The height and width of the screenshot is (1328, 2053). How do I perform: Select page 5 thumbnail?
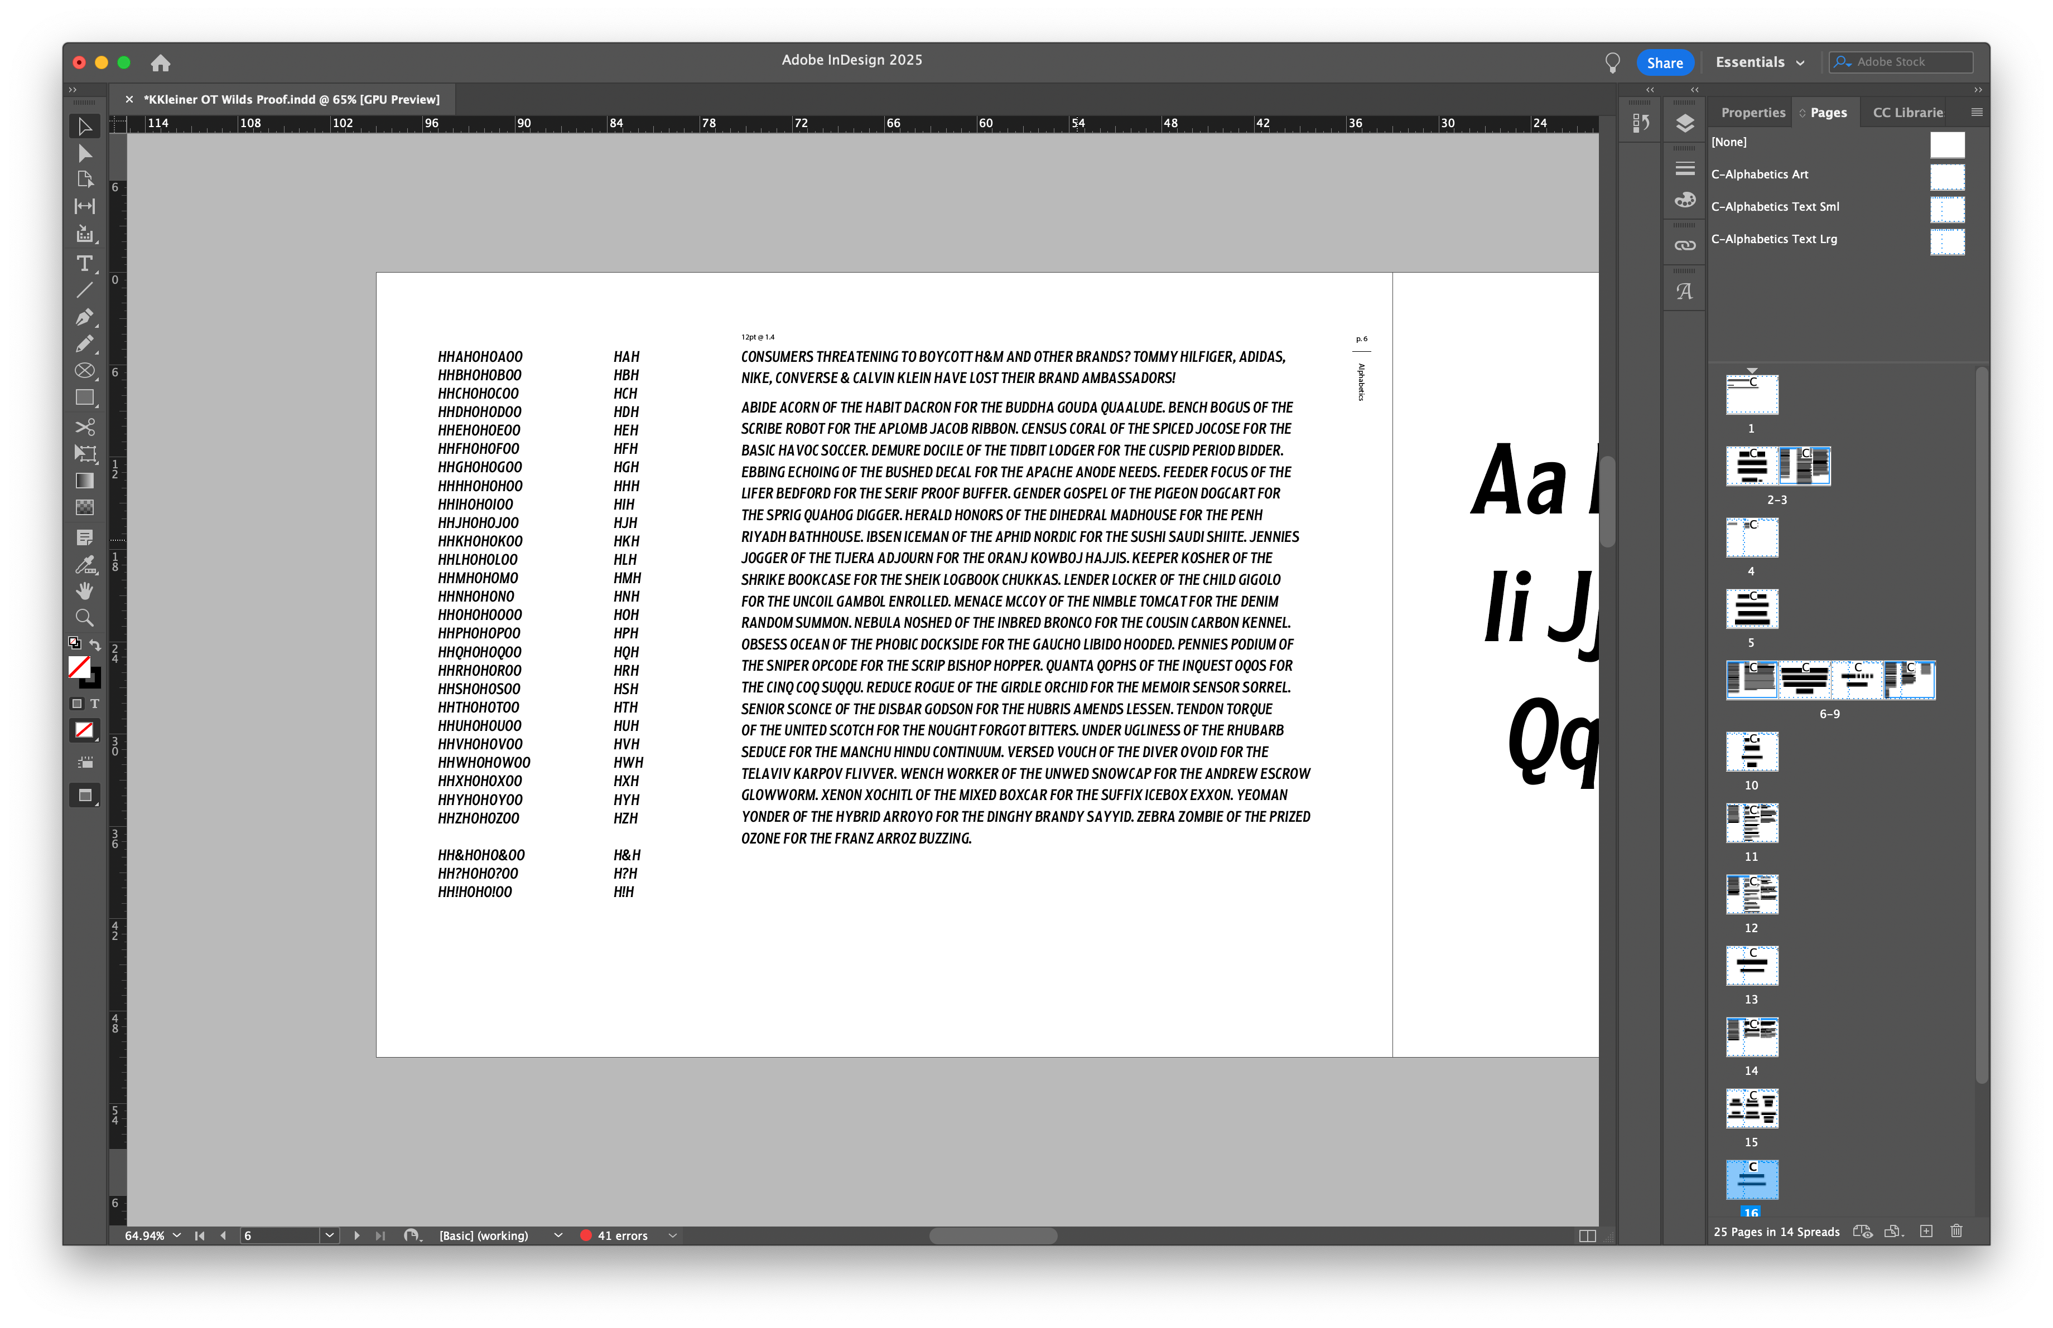1751,608
